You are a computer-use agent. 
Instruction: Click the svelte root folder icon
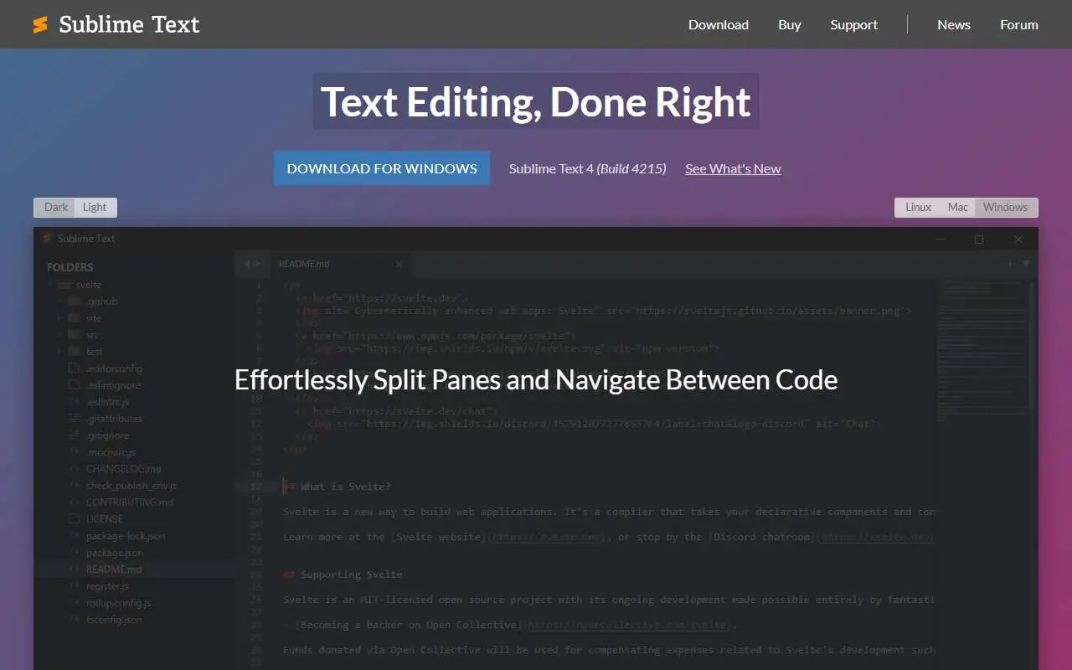64,285
